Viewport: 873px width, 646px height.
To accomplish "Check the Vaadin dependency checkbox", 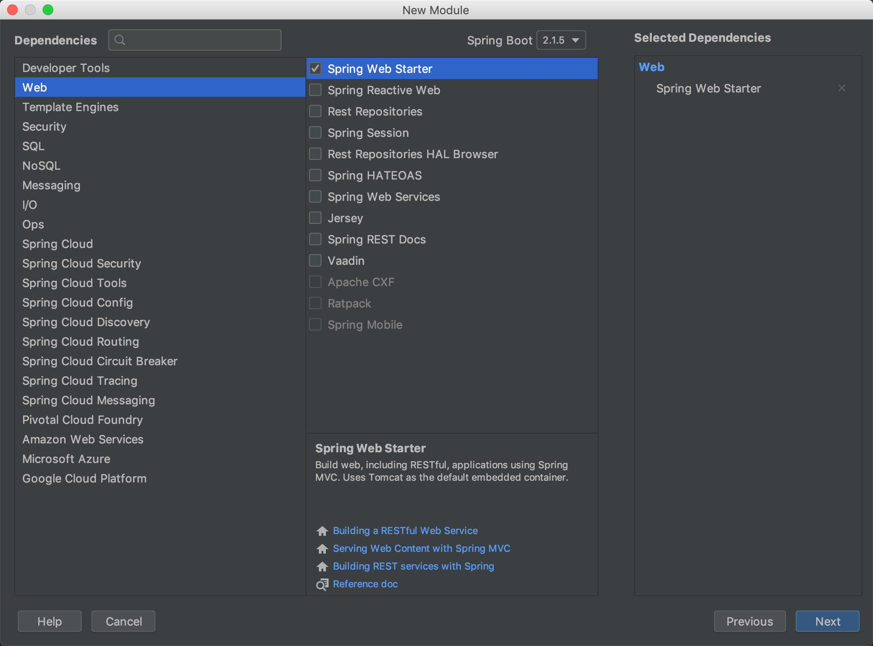I will (x=316, y=260).
